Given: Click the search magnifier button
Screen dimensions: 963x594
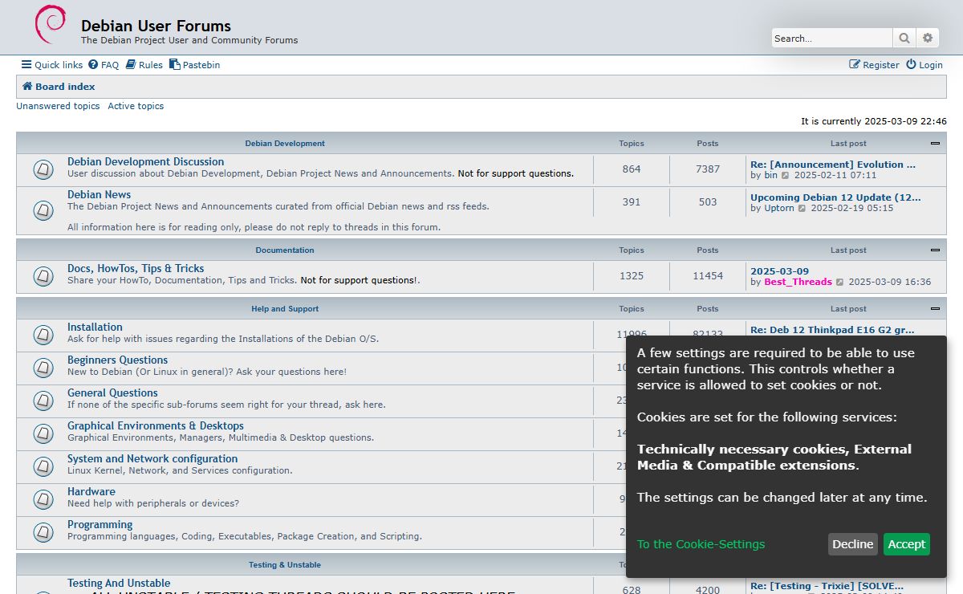Looking at the screenshot, I should (x=904, y=38).
